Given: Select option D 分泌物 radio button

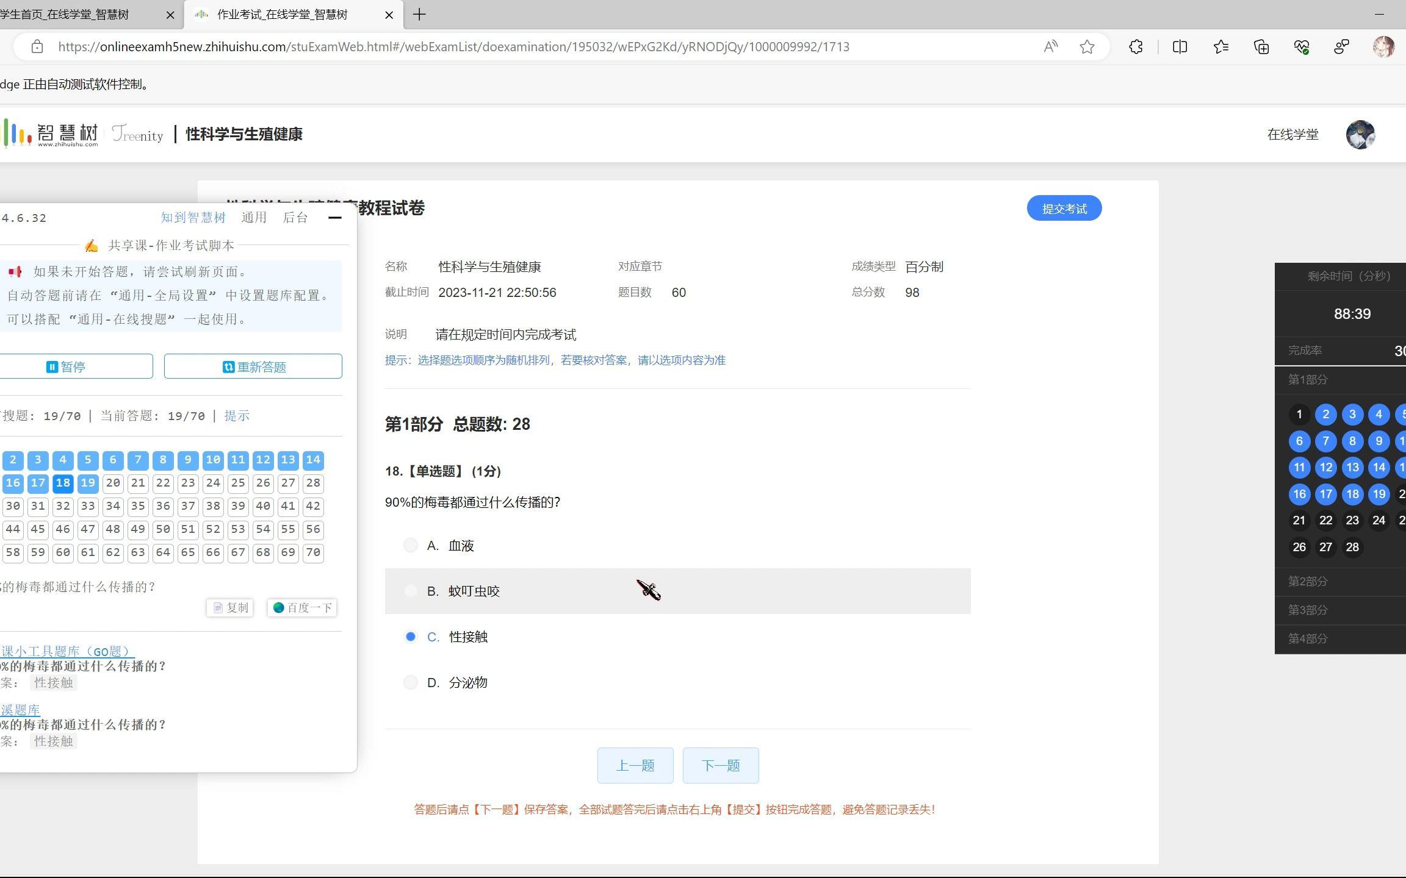Looking at the screenshot, I should (x=411, y=682).
